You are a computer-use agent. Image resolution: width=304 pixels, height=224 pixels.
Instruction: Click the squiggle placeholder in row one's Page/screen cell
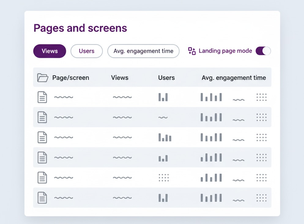pyautogui.click(x=63, y=97)
